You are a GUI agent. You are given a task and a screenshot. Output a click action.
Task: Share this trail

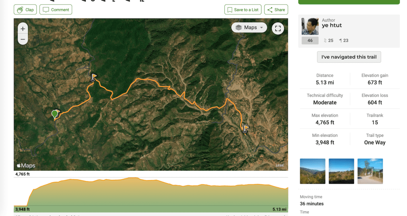pyautogui.click(x=276, y=10)
